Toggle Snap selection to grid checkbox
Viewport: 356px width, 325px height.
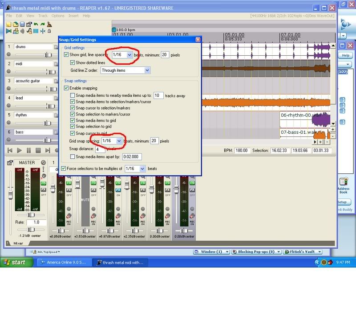[73, 126]
